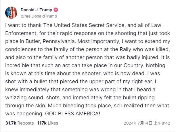Click the 2024年7月14日 post date
This screenshot has width=176, height=132.
[138, 123]
